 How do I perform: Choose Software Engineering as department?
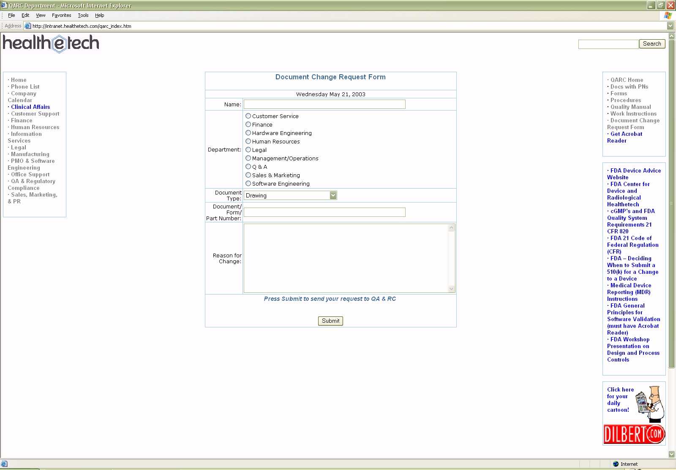(248, 184)
